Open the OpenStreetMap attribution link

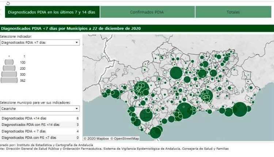pyautogui.click(x=125, y=138)
